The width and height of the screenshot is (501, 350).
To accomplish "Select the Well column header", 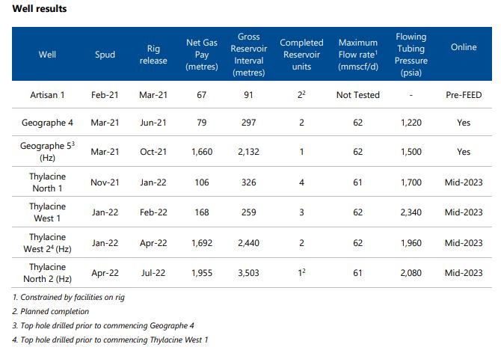I will point(47,55).
